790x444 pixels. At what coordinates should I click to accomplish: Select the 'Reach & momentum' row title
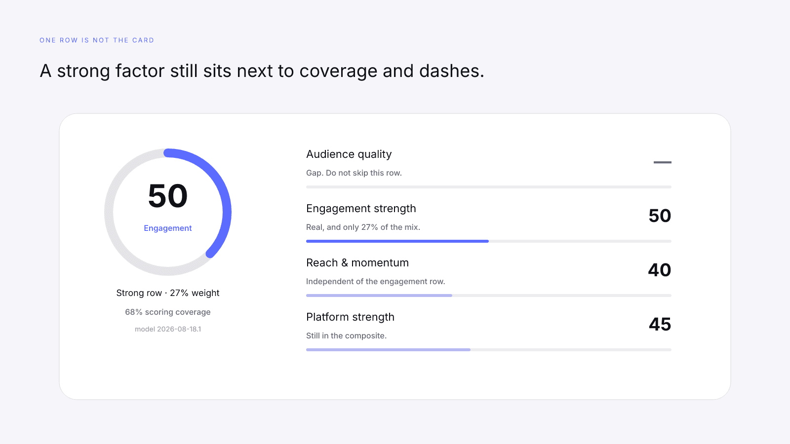(x=357, y=263)
